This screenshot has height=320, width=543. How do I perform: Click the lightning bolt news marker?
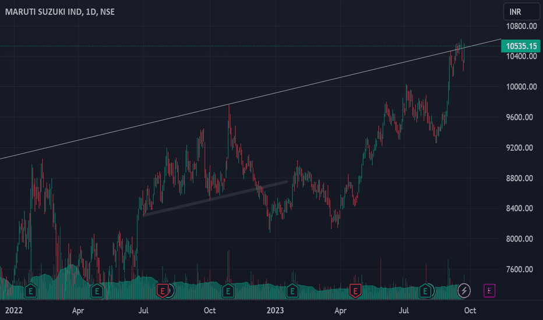coord(464,291)
